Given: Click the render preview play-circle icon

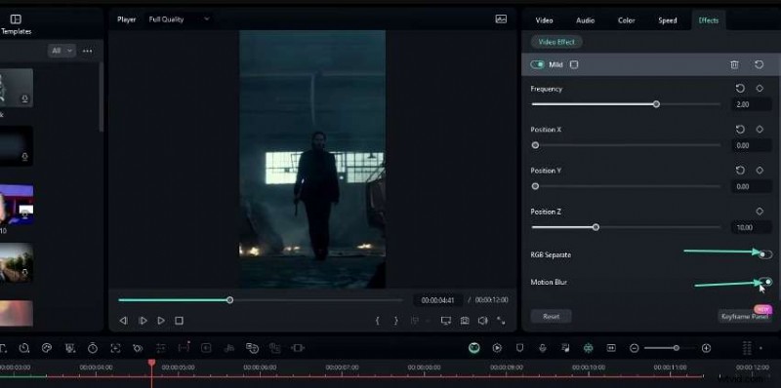Looking at the screenshot, I should click(x=497, y=348).
